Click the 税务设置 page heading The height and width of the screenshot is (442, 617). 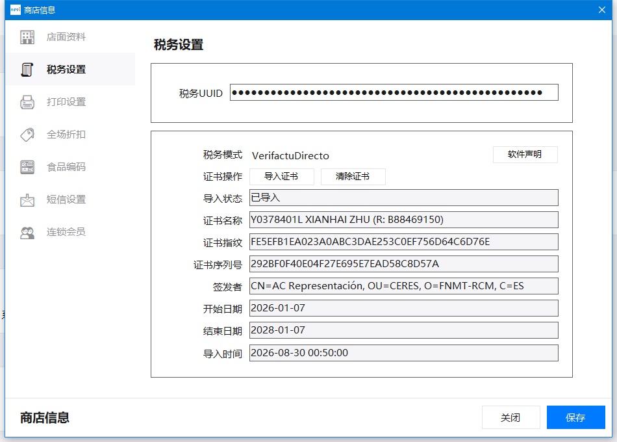click(179, 45)
